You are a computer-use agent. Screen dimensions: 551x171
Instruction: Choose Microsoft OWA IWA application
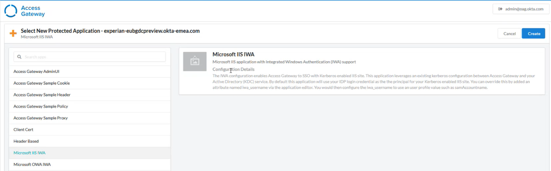[32, 164]
